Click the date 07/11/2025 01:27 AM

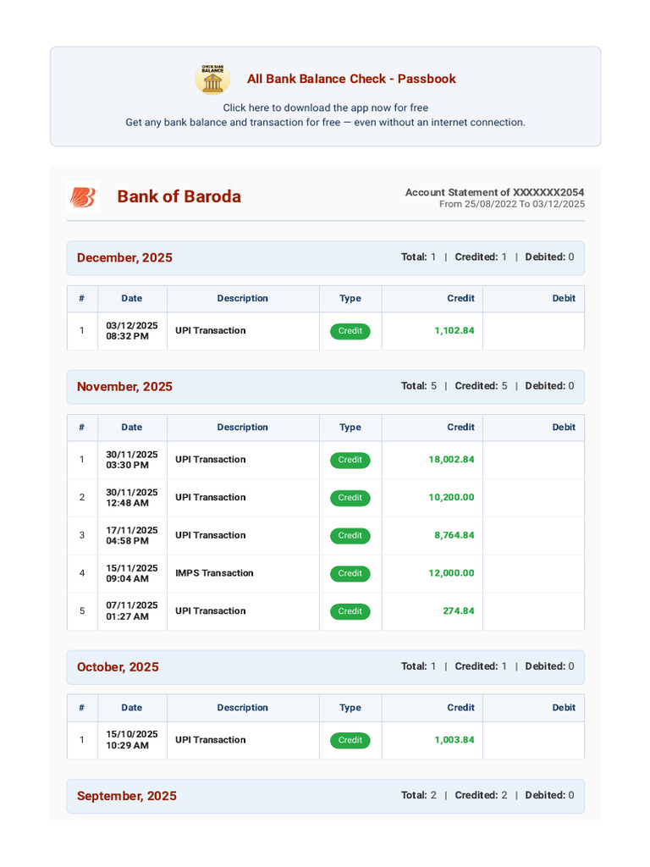(x=132, y=611)
